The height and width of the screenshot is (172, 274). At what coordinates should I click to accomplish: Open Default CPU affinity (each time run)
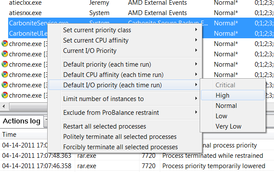(x=125, y=75)
